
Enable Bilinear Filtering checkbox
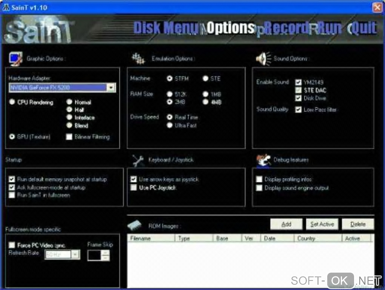click(x=69, y=137)
